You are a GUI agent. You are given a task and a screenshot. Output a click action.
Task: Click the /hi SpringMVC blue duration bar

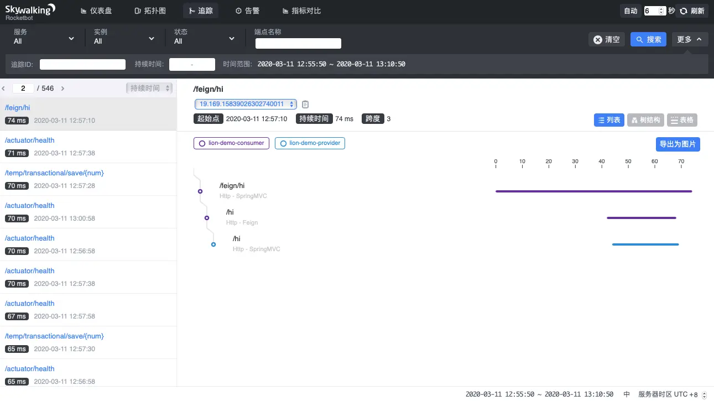pyautogui.click(x=645, y=244)
